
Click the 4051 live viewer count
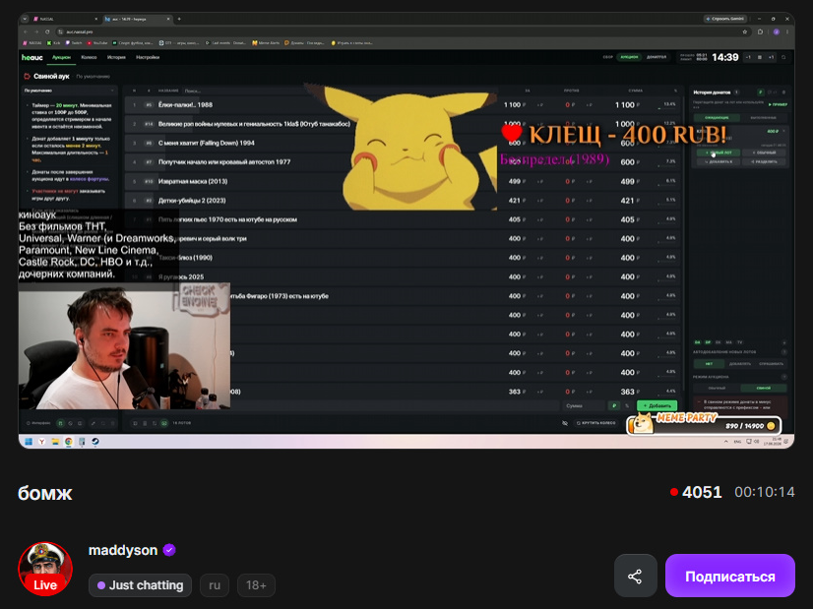pyautogui.click(x=702, y=492)
